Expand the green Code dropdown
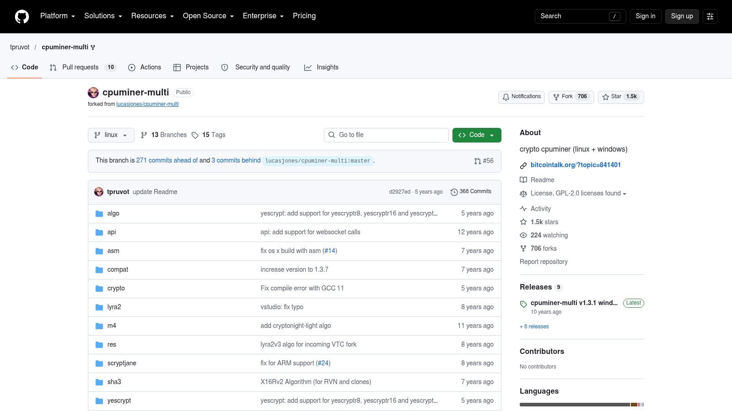The width and height of the screenshot is (732, 411). click(477, 135)
